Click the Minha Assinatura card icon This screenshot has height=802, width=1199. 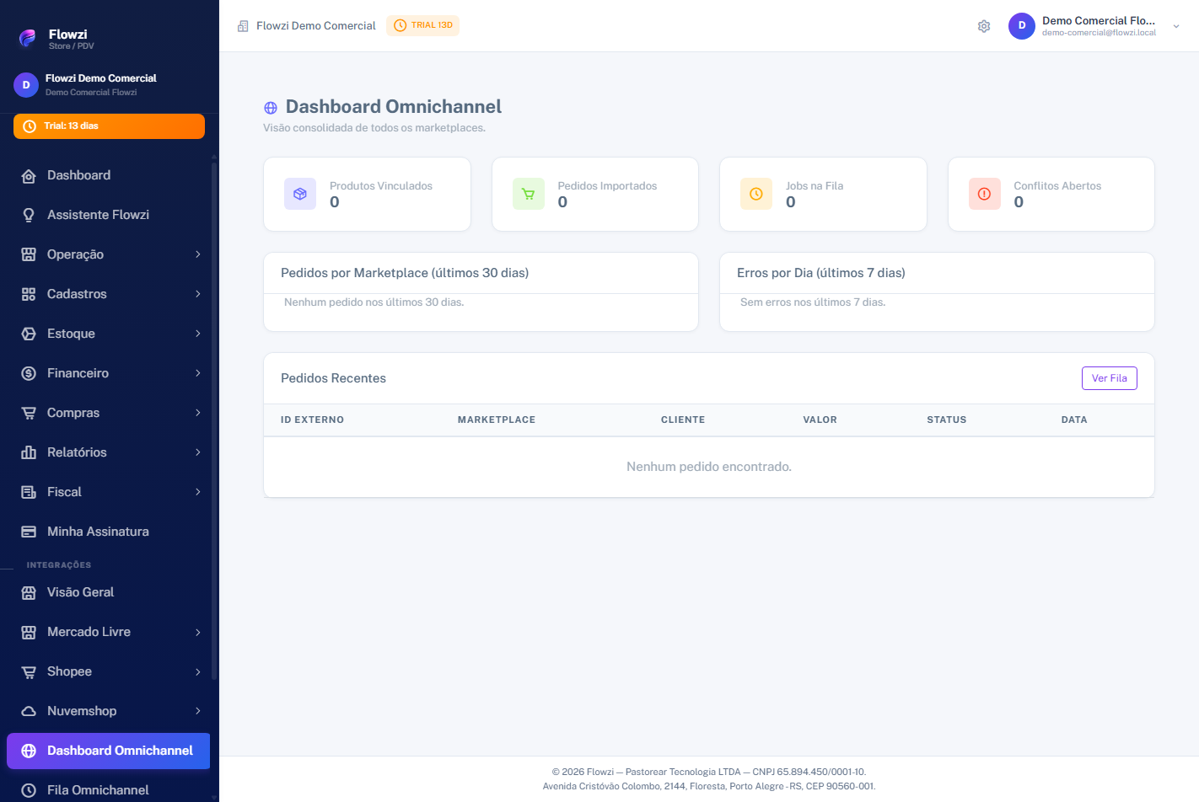29,532
